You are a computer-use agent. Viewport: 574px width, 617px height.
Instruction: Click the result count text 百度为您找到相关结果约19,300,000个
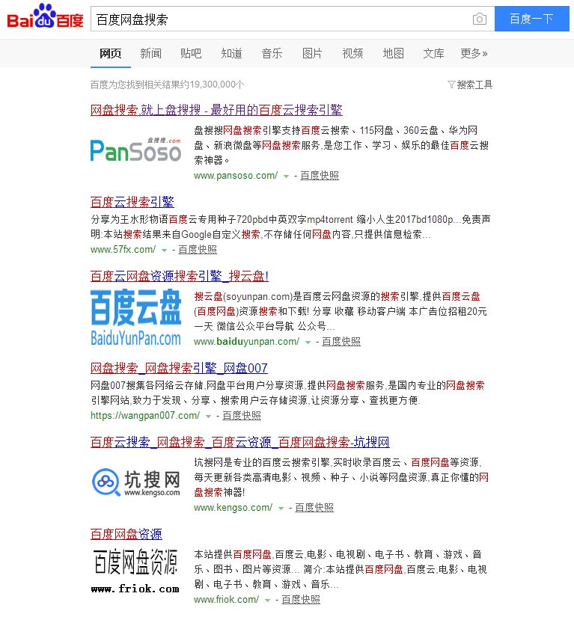(x=168, y=85)
